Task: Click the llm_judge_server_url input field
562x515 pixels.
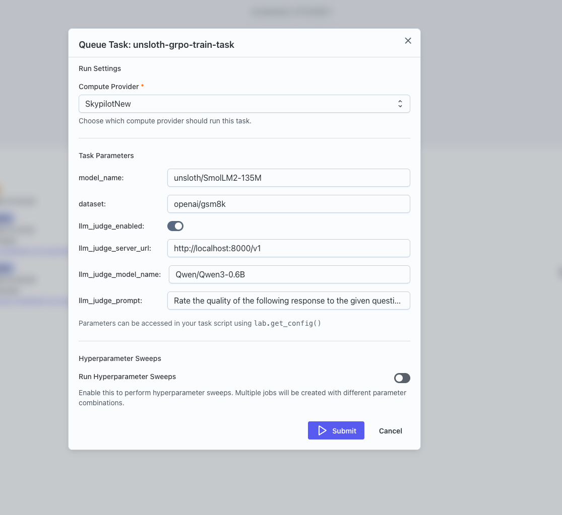Action: [288, 248]
